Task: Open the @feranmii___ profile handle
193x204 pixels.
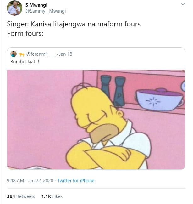Action: [41, 54]
